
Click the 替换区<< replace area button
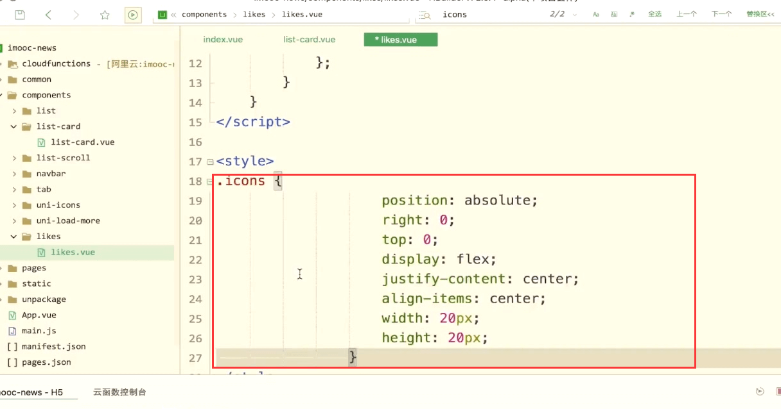pyautogui.click(x=760, y=14)
